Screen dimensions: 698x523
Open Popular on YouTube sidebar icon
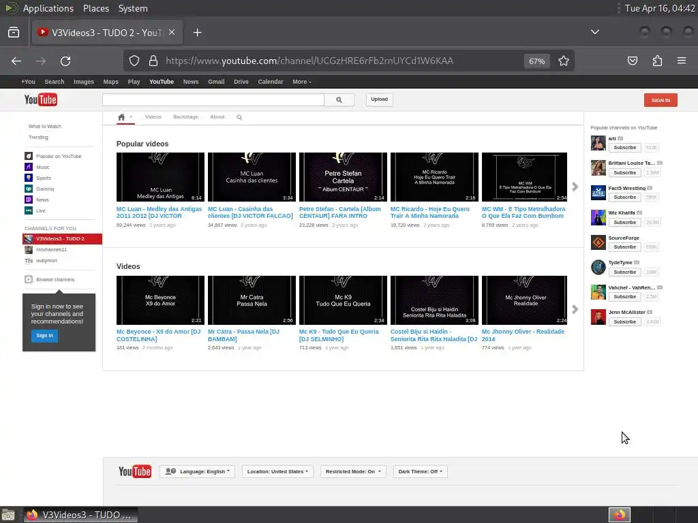pyautogui.click(x=29, y=156)
